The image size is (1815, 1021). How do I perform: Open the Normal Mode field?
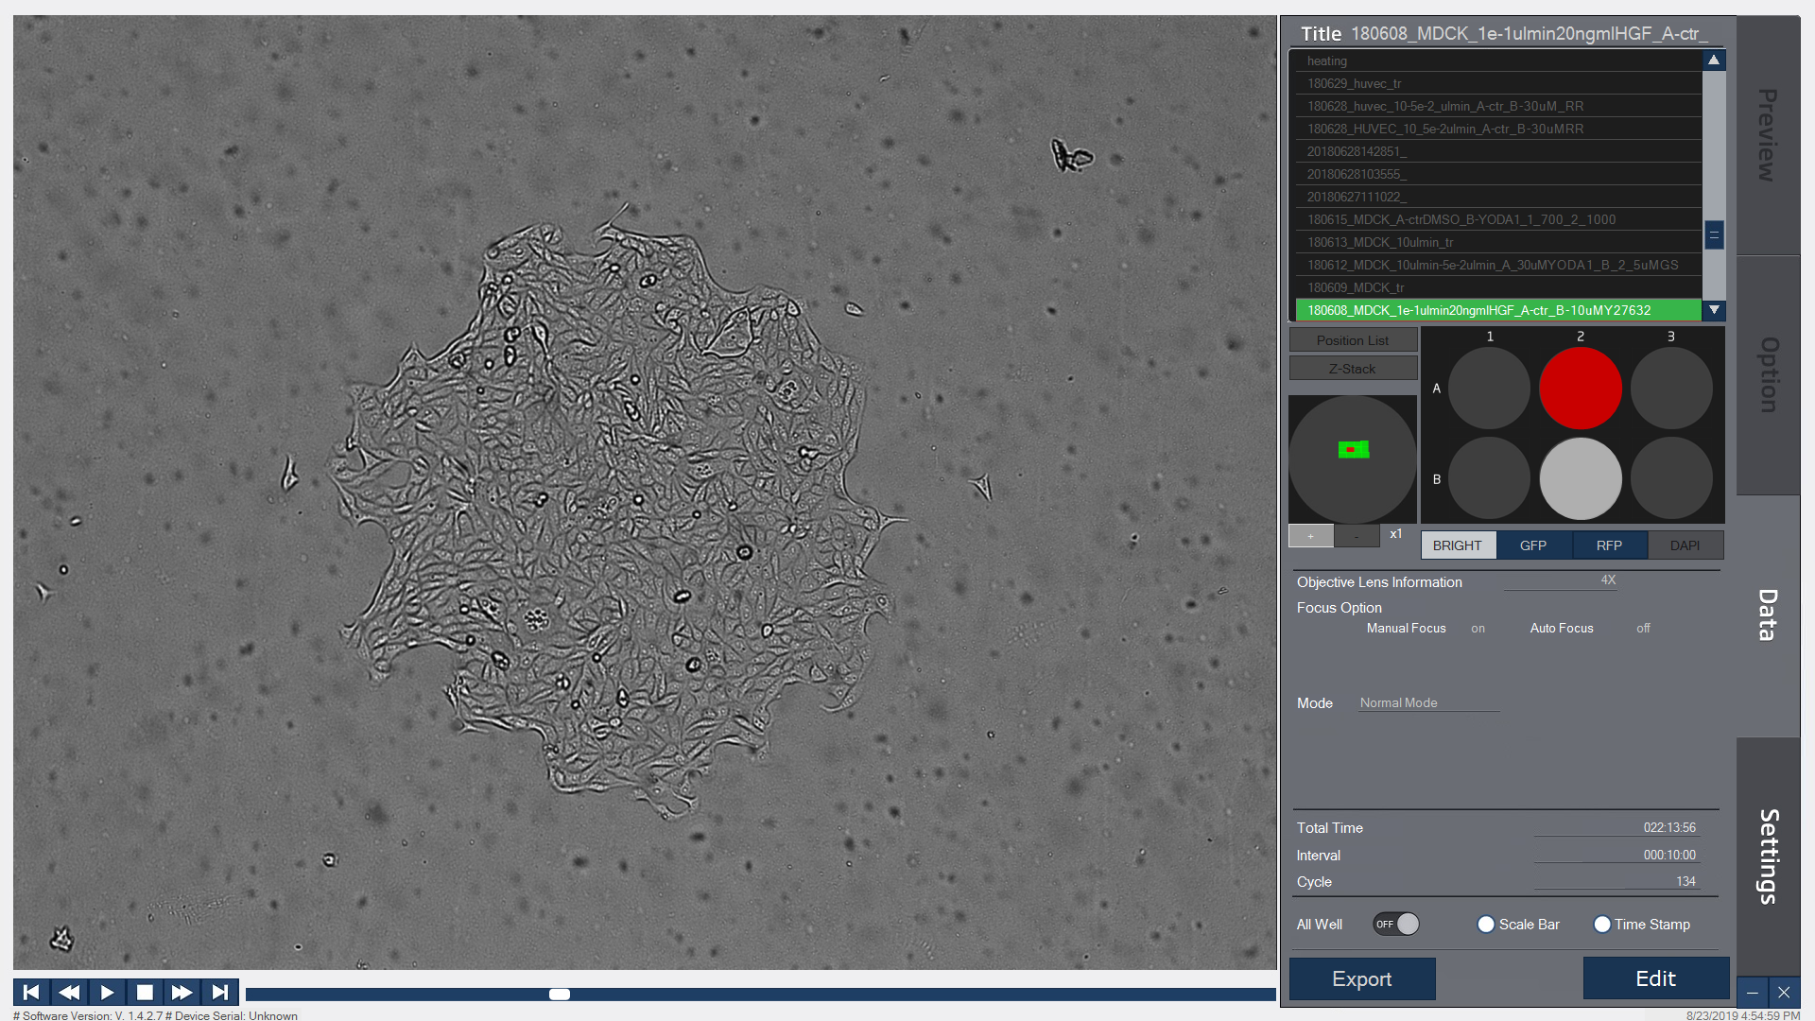pyautogui.click(x=1428, y=702)
